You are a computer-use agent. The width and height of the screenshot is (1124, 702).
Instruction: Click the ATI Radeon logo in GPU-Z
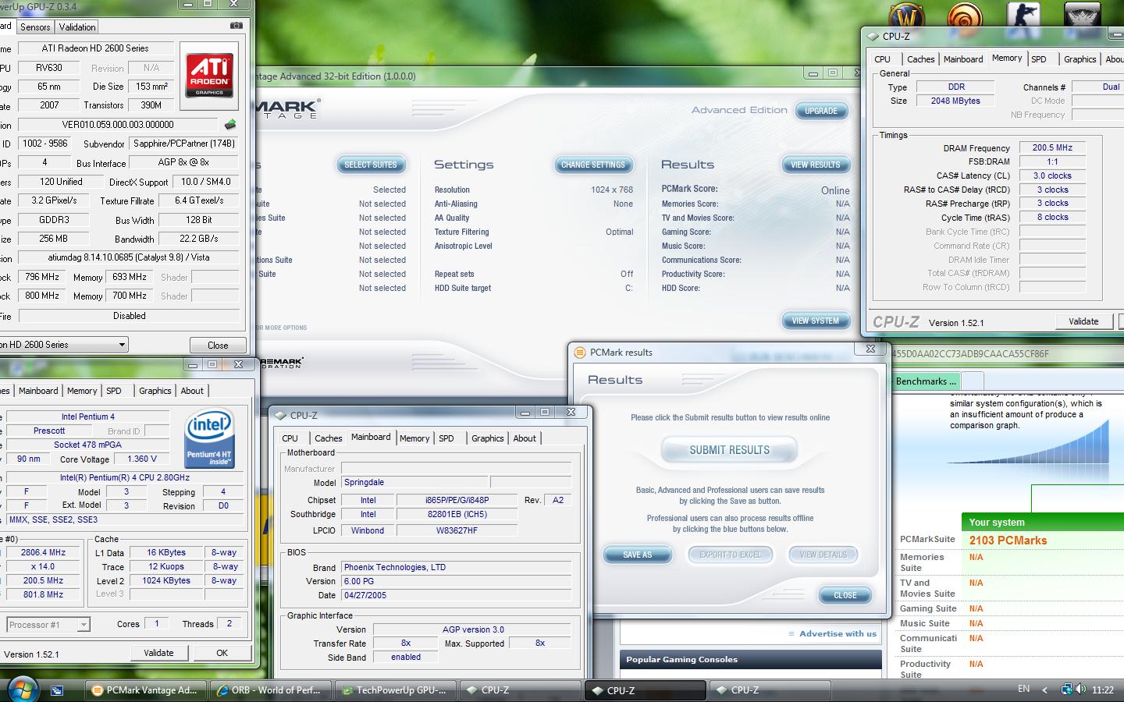pyautogui.click(x=209, y=75)
